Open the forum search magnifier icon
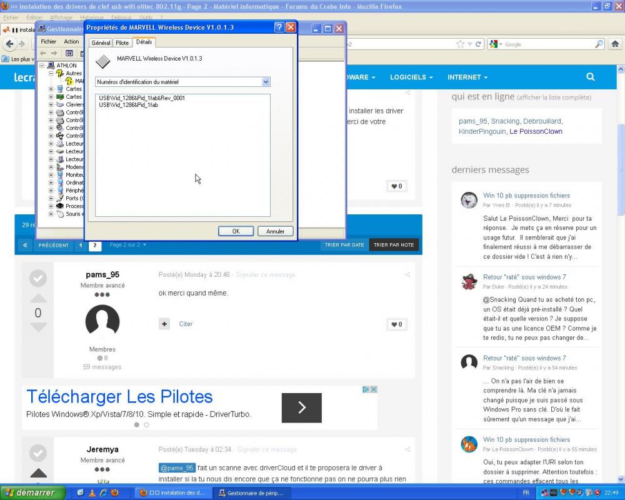Viewport: 625px width, 500px height. coord(590,76)
